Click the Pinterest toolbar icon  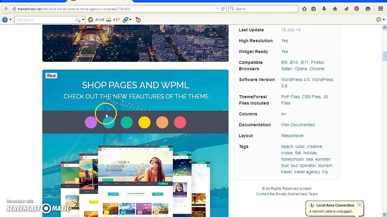tap(357, 9)
